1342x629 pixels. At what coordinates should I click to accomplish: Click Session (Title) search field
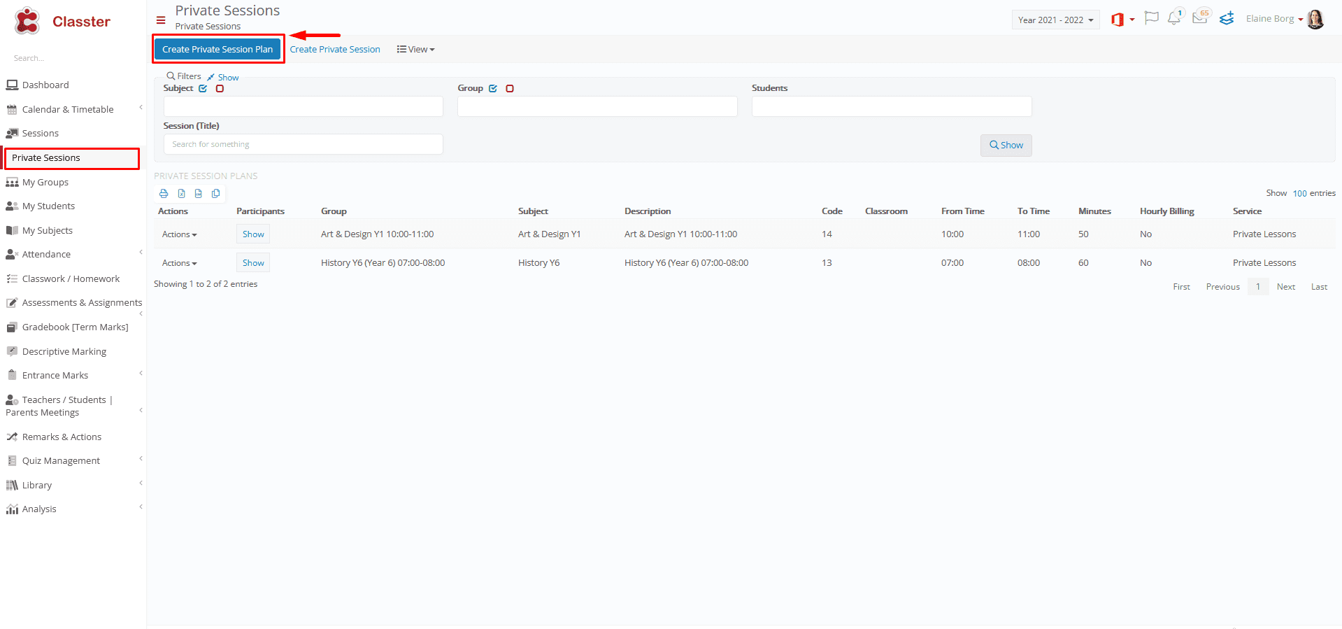pyautogui.click(x=303, y=144)
